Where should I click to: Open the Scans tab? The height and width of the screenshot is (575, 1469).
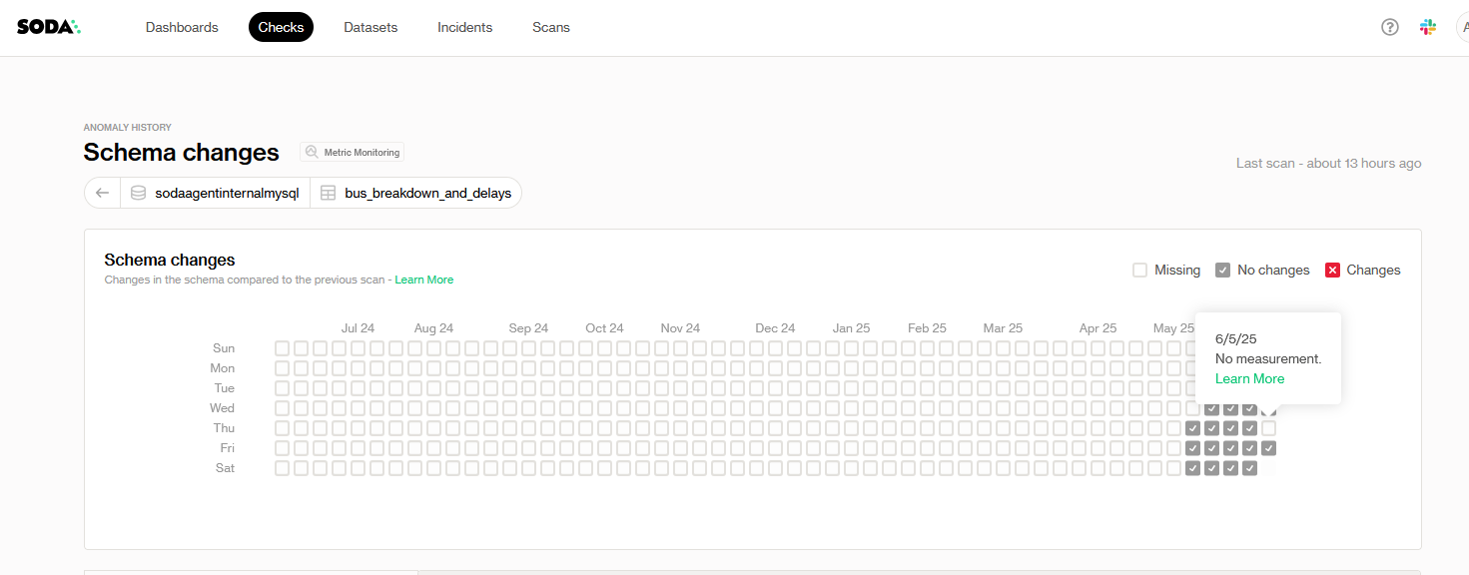coord(551,27)
